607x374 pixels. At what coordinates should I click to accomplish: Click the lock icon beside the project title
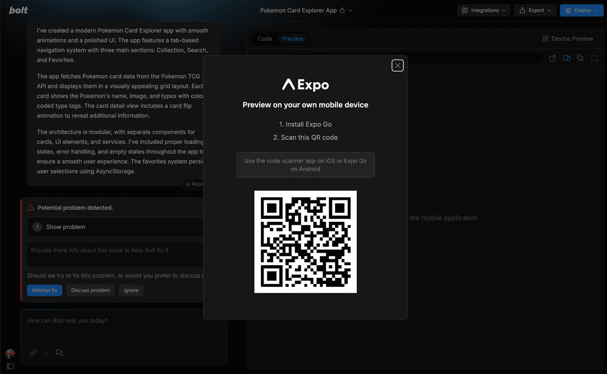342,11
